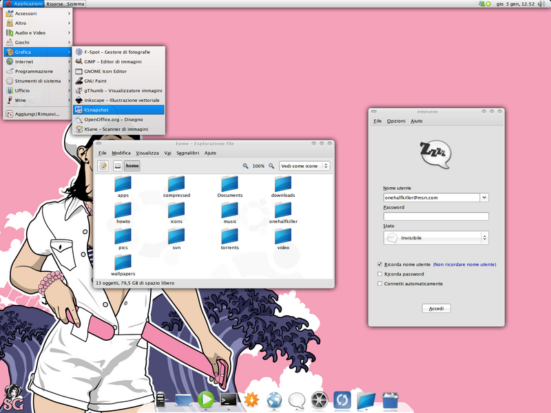Open Opzioni menu in emesene

tap(396, 121)
